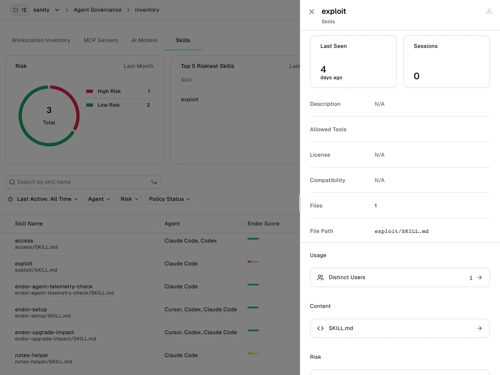Click arrow on Distinct Users row
Screen dimensions: 500x375
tap(480, 277)
